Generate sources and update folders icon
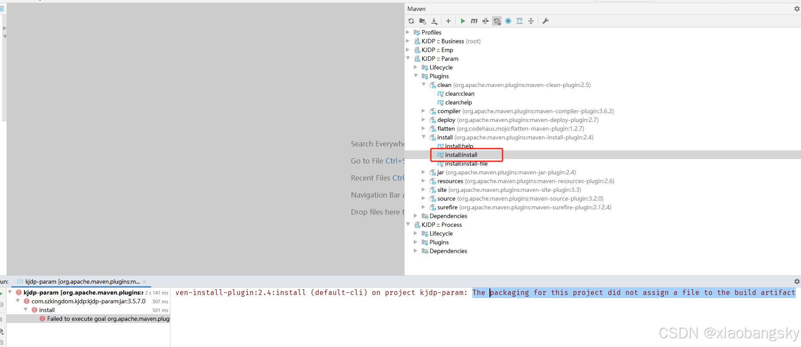 [423, 21]
